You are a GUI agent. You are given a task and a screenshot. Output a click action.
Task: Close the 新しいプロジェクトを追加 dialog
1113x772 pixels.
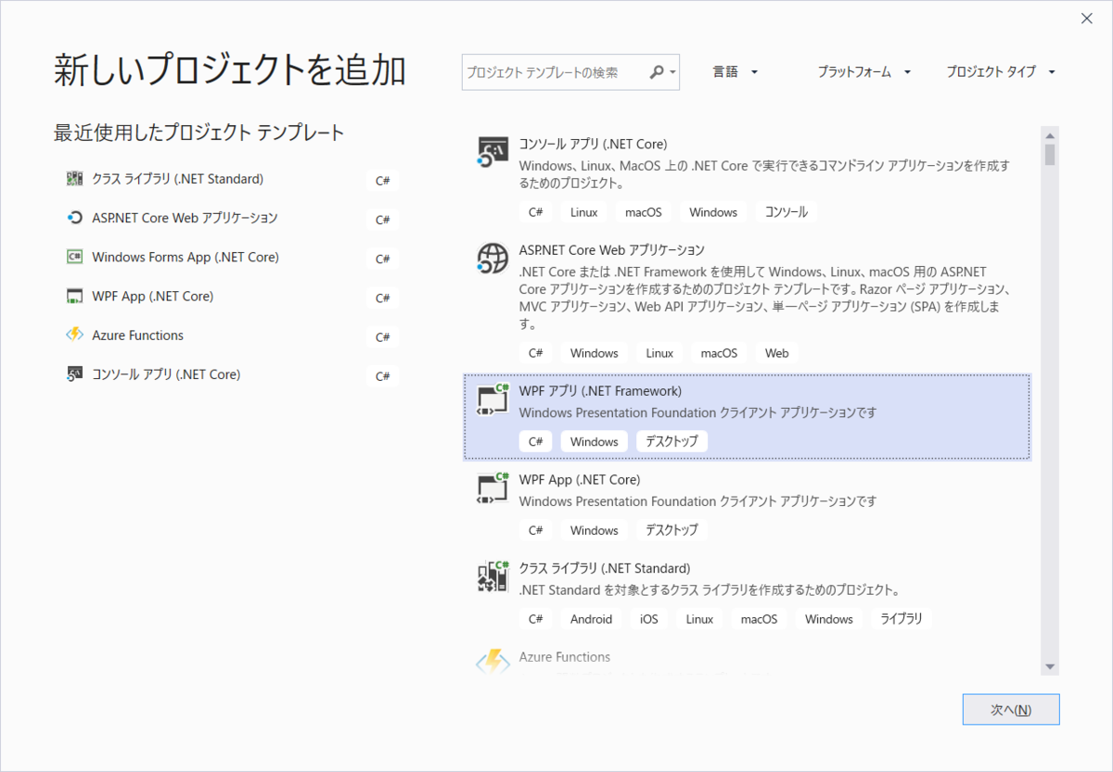click(1087, 19)
